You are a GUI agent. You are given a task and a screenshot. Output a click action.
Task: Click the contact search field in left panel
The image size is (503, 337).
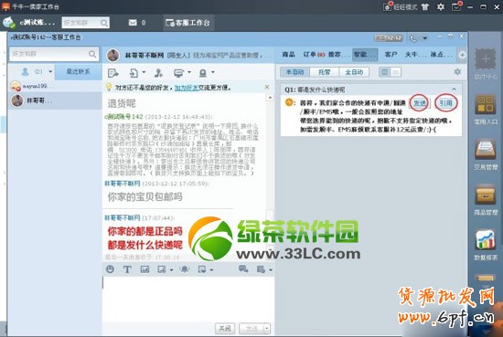coord(53,54)
